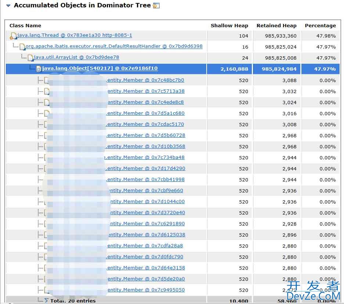344x304 pixels.
Task: Select retained heap value 3,016
Action: 289,113
